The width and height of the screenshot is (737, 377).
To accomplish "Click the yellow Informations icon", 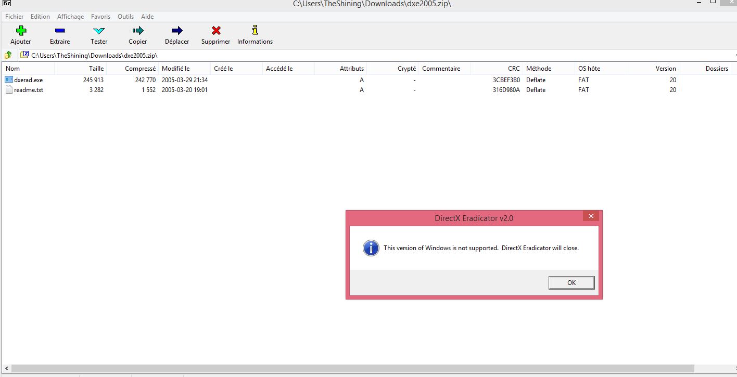I will point(255,30).
